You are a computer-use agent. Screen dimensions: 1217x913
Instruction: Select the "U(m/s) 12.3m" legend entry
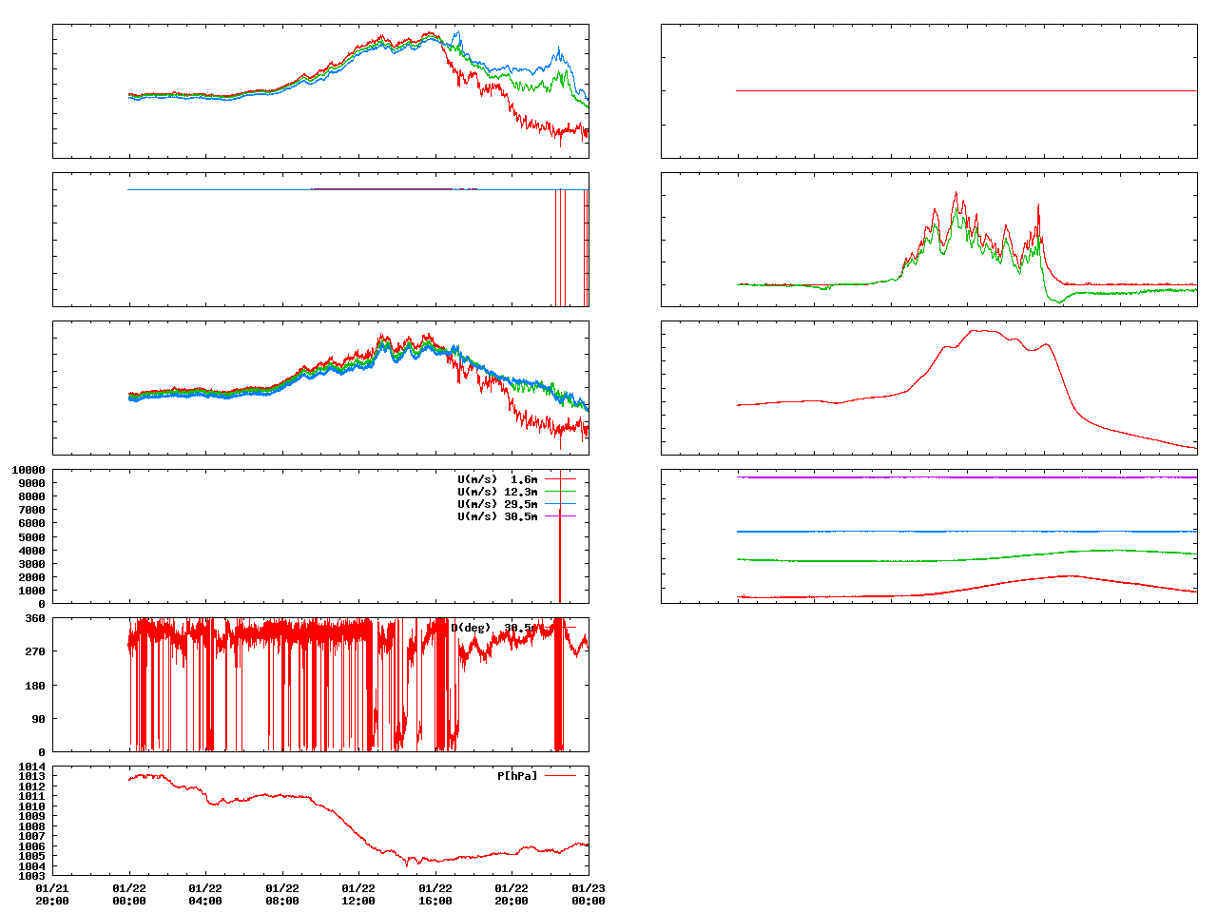[496, 492]
